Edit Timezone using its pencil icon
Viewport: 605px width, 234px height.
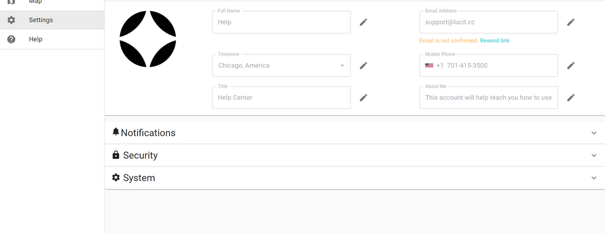[363, 65]
